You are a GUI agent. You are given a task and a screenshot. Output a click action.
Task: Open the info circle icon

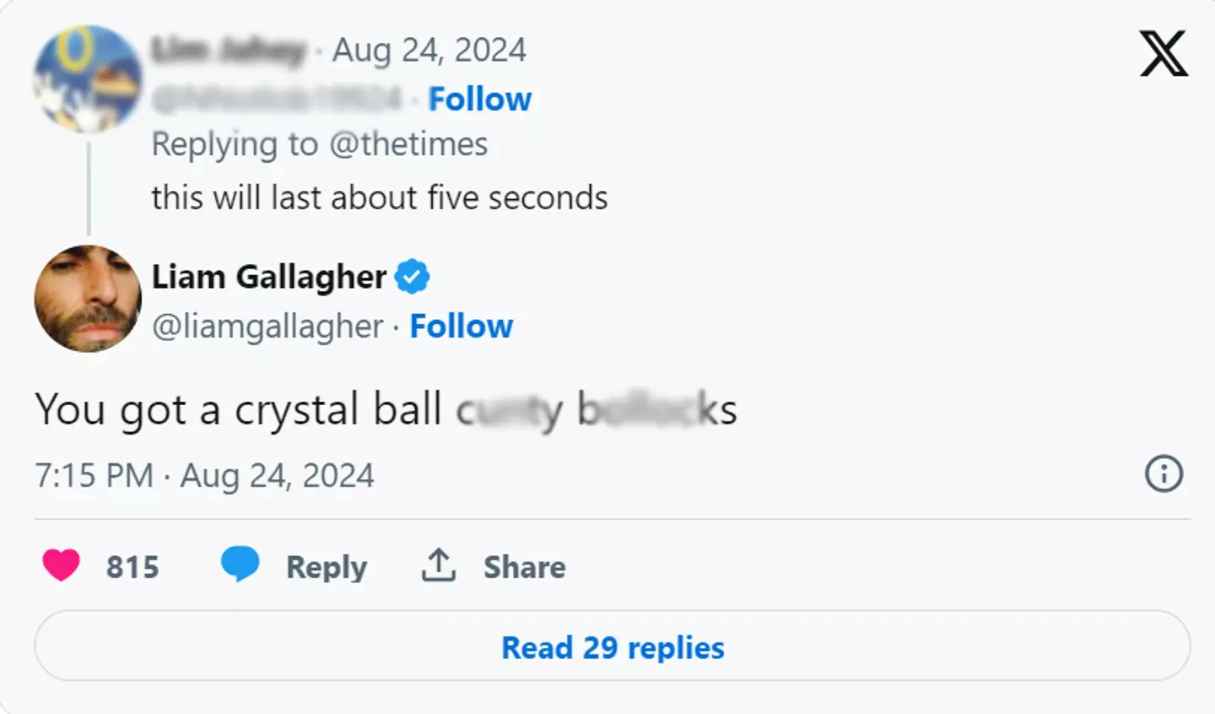tap(1164, 473)
